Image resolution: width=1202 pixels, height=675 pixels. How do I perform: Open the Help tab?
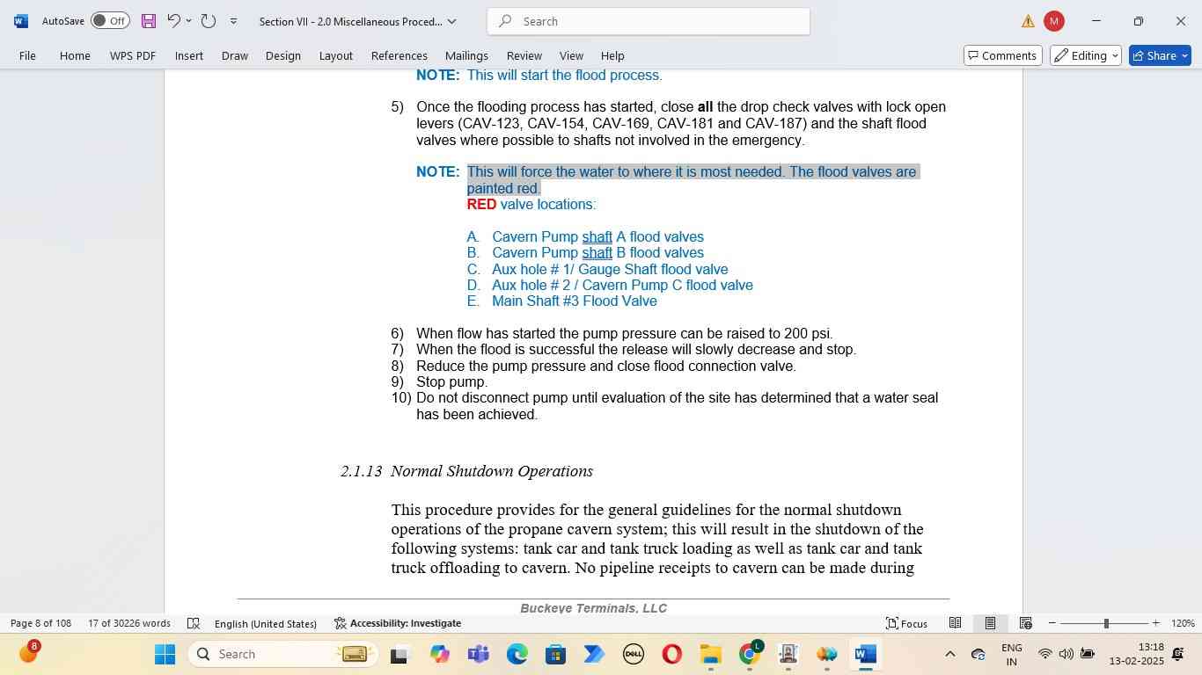tap(612, 55)
